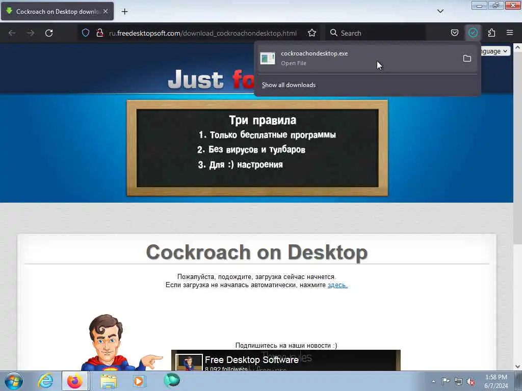Open the language dropdown on the page
Viewport: 522px width, 391px height.
[494, 51]
